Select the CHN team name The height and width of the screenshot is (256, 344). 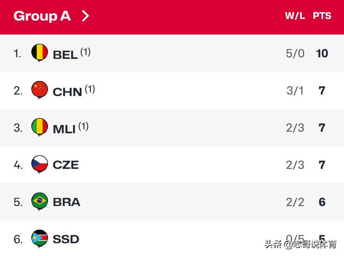pyautogui.click(x=67, y=92)
